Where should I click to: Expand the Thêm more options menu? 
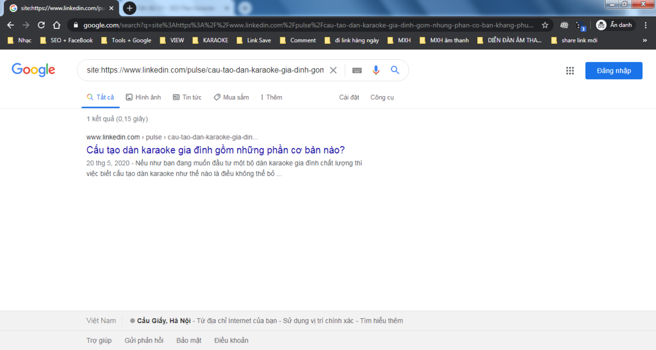tap(271, 97)
